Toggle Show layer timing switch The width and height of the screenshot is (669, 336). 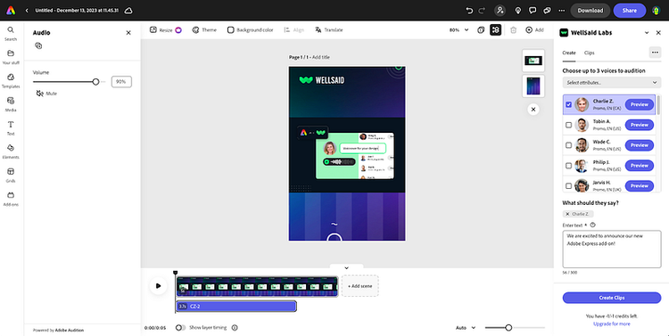point(181,327)
